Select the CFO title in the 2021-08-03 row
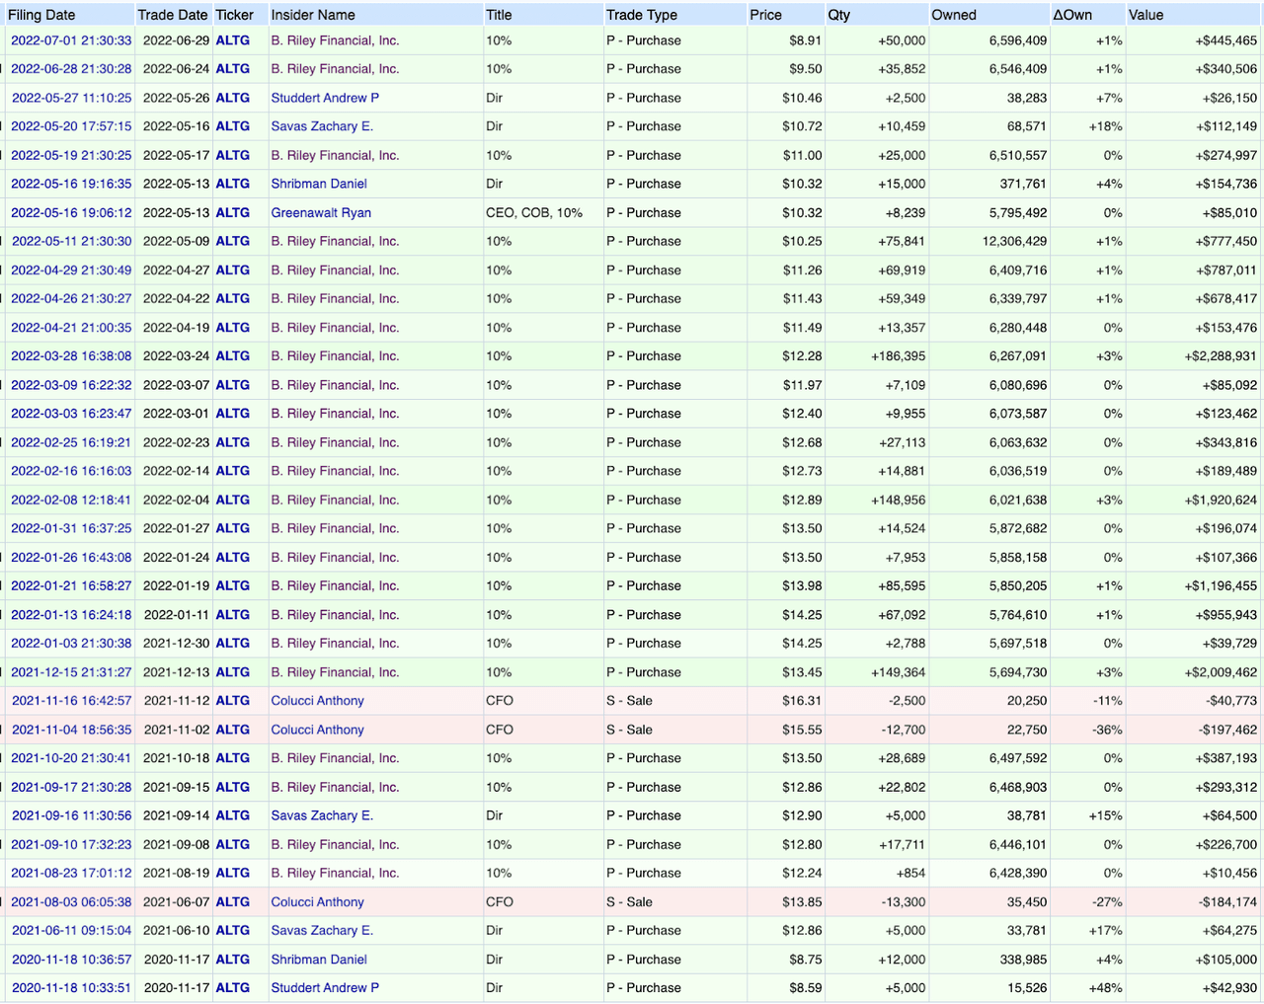 click(x=500, y=902)
